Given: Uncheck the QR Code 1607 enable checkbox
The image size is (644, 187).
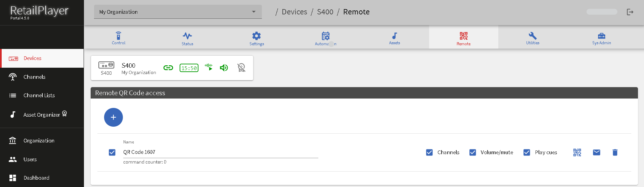Looking at the screenshot, I should [x=112, y=152].
